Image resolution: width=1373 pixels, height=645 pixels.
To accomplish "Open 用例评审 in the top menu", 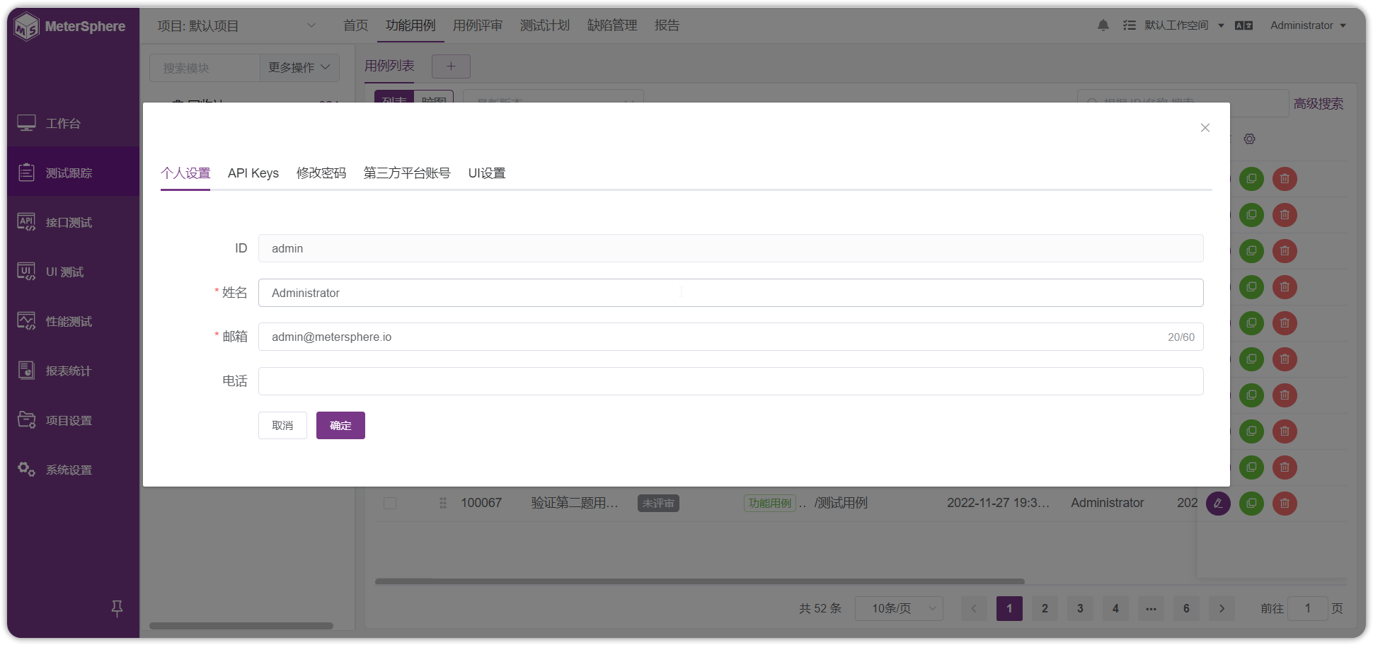I will [478, 25].
